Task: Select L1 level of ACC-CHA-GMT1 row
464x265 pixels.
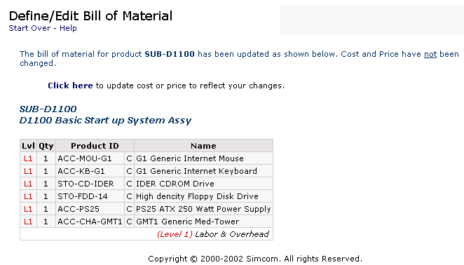Action: [x=28, y=222]
